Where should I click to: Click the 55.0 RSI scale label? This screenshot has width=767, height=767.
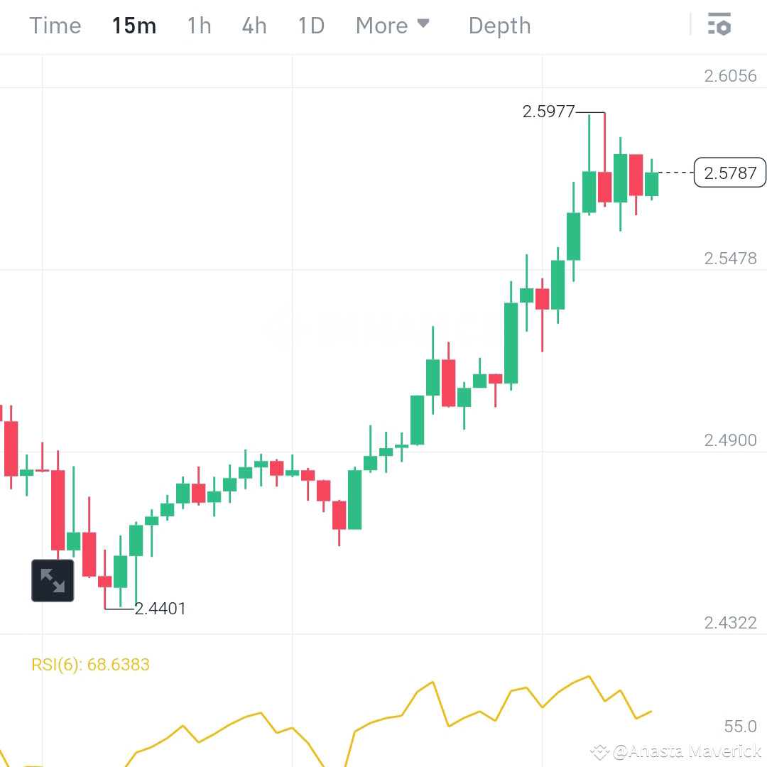[739, 726]
